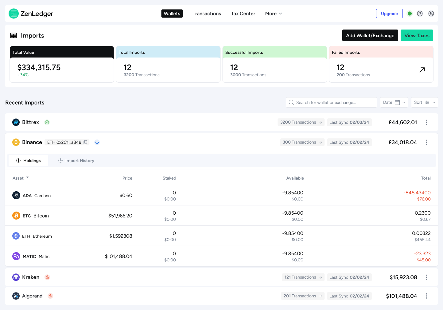Image resolution: width=443 pixels, height=310 pixels.
Task: Open the Kraken row kebab menu
Action: (426, 277)
